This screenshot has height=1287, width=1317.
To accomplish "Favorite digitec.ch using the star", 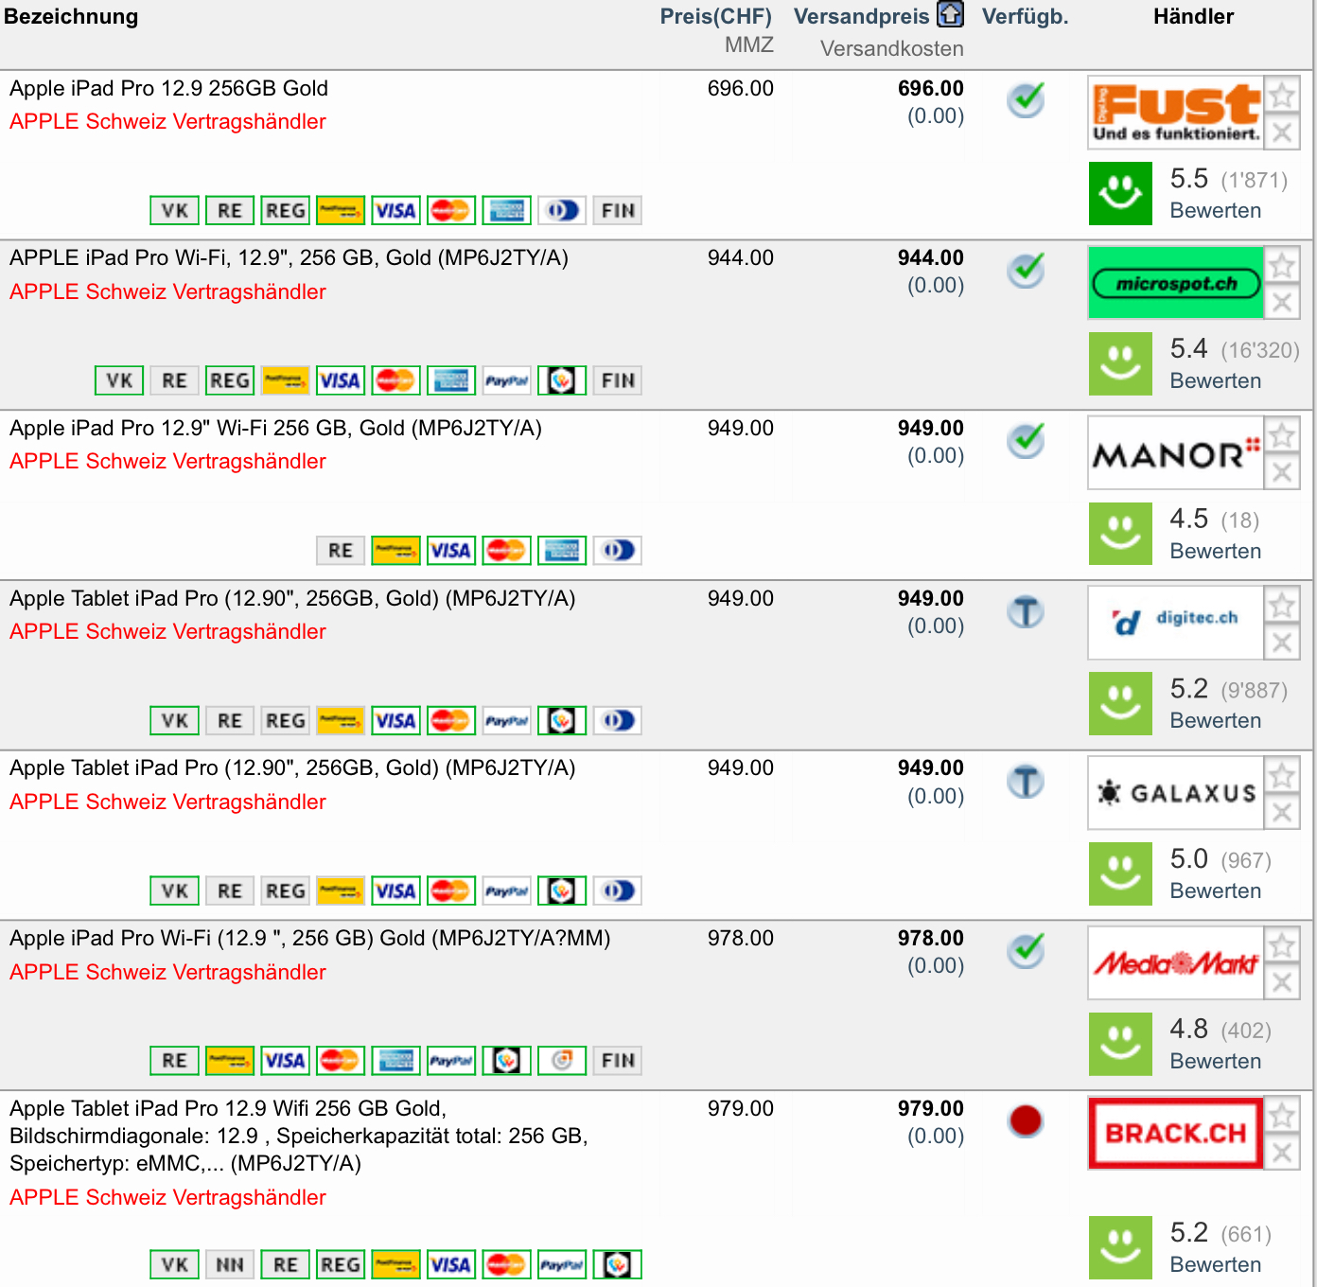I will 1282,605.
